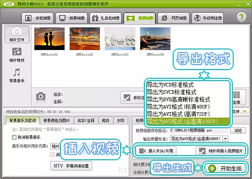Choose 导出为AVI格式(标清480P) option
This screenshot has height=179, width=252.
pos(188,107)
